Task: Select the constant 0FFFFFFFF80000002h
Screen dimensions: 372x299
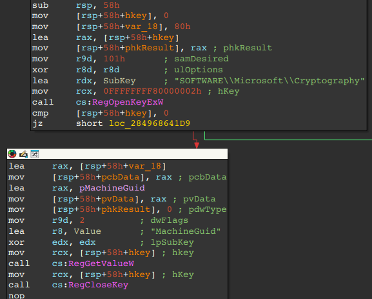Action: [x=152, y=91]
